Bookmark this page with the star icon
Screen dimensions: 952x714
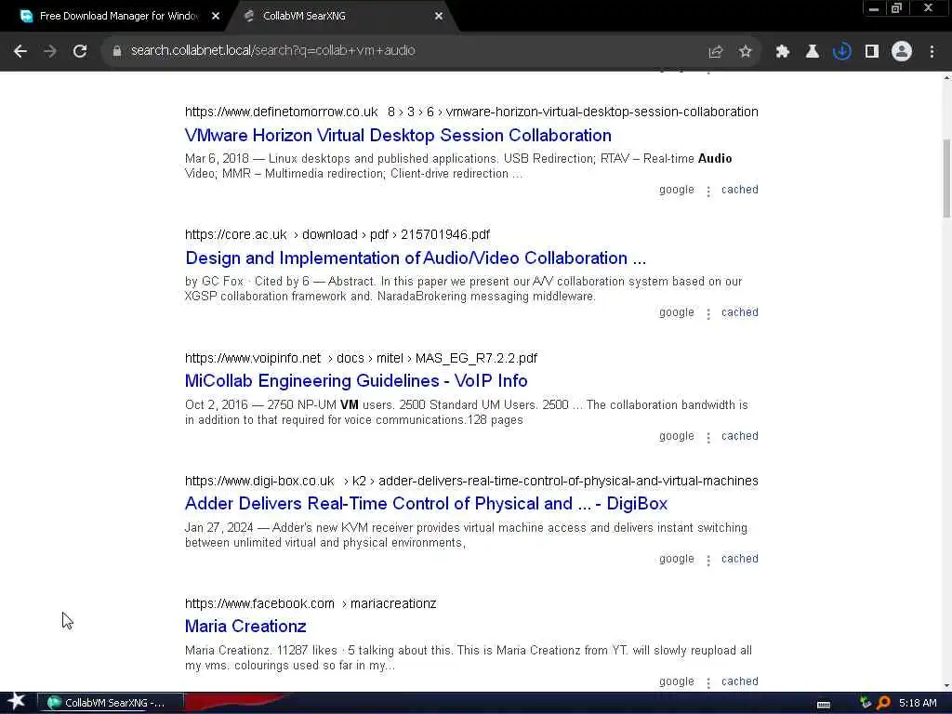point(746,52)
